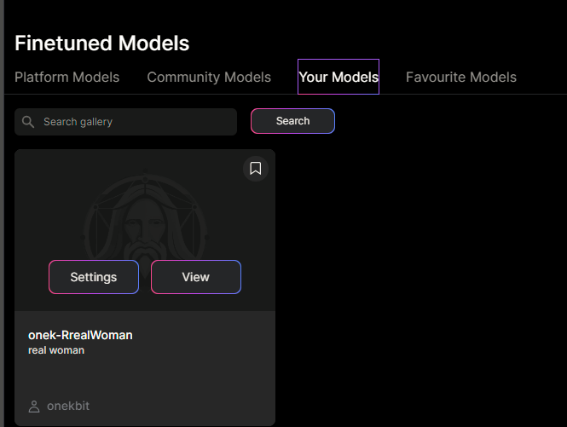Bookmark the onek-RrealWoman model
This screenshot has width=567, height=427.
[255, 169]
